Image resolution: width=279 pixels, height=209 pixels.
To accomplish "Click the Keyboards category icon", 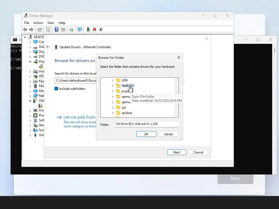I will [35, 81].
